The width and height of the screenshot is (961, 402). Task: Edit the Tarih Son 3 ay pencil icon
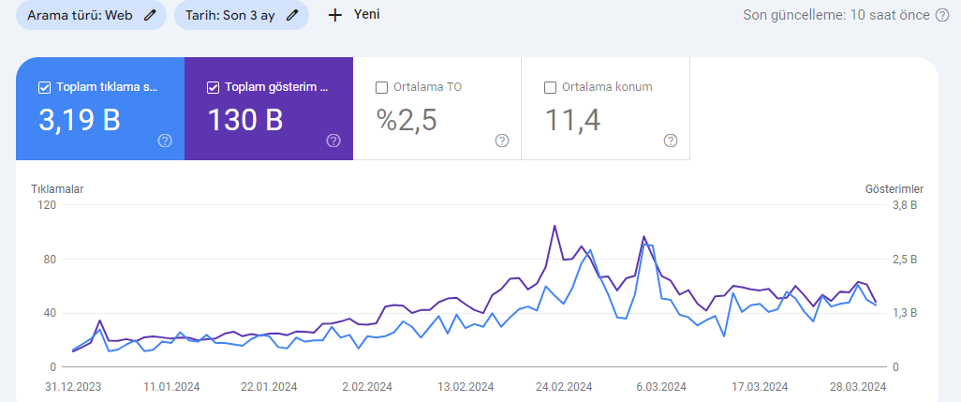click(x=292, y=15)
